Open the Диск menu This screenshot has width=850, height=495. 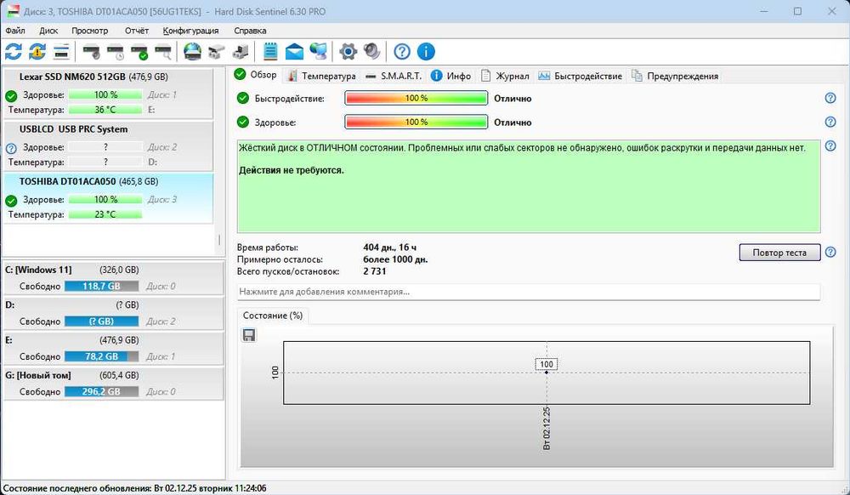pyautogui.click(x=48, y=31)
